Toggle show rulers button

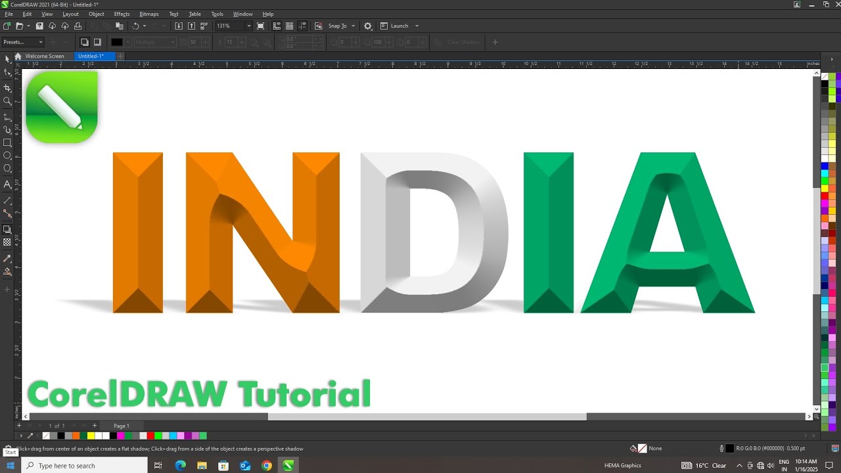pyautogui.click(x=277, y=26)
